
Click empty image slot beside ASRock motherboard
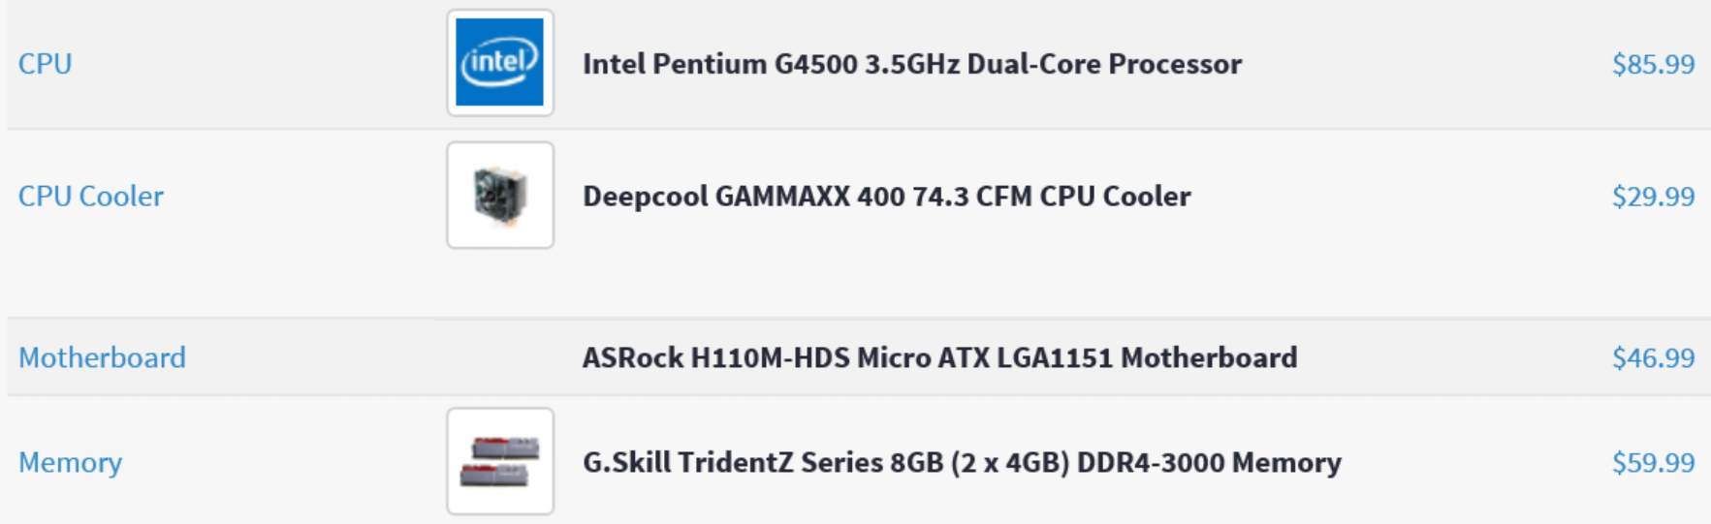coord(500,357)
